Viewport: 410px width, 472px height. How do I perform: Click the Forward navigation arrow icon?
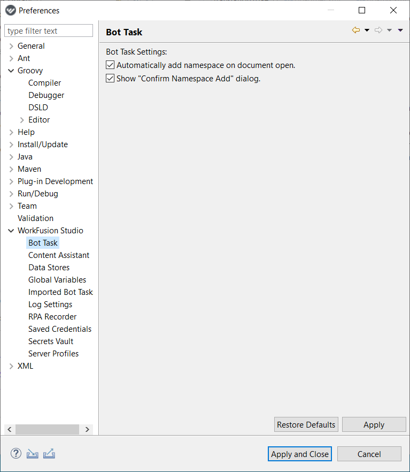click(x=378, y=30)
